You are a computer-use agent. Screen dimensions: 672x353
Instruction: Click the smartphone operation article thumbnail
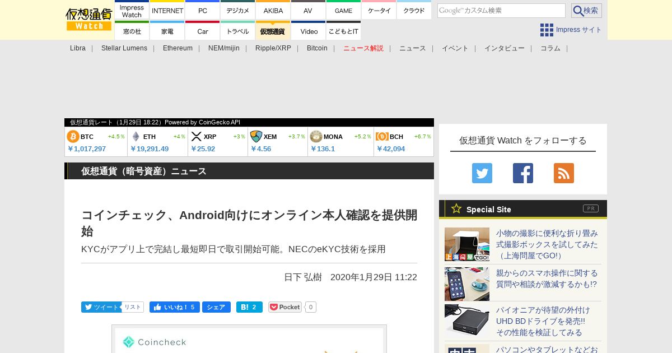[x=467, y=284]
